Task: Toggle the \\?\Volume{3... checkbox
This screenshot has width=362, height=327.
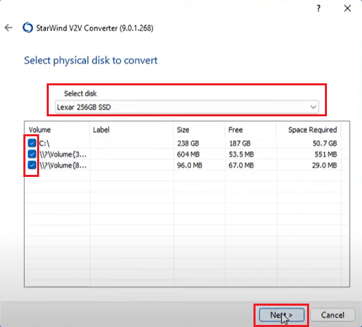Action: click(x=32, y=154)
